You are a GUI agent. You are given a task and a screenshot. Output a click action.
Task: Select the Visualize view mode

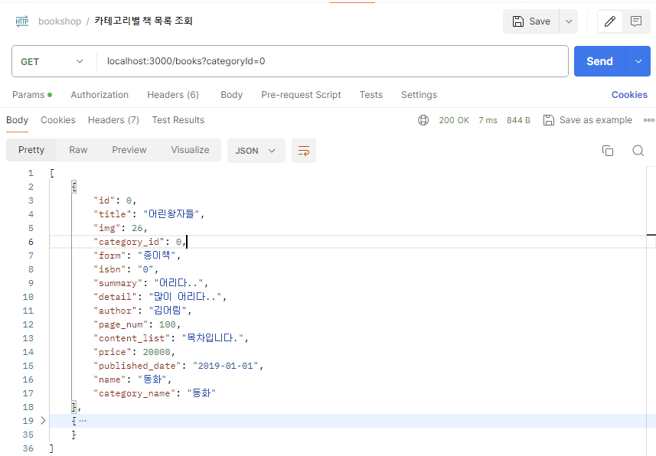tap(190, 150)
